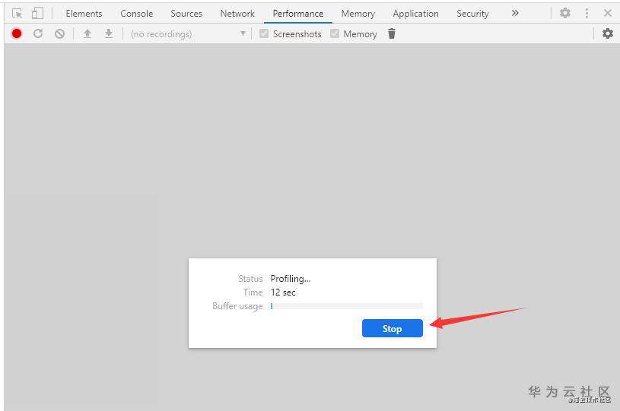Switch to the Console tab
Screen dimensions: 620x411
coord(136,14)
